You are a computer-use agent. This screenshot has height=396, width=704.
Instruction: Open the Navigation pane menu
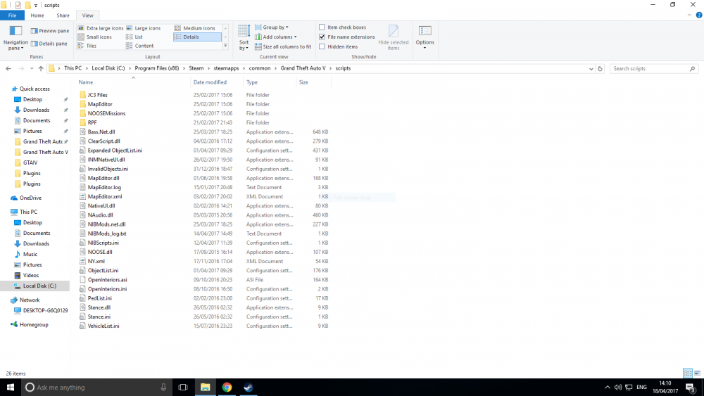15,39
